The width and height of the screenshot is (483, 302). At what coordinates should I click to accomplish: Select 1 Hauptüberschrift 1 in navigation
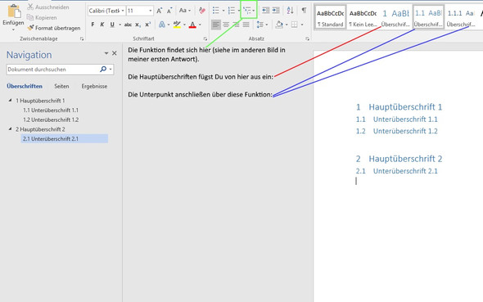coord(40,101)
